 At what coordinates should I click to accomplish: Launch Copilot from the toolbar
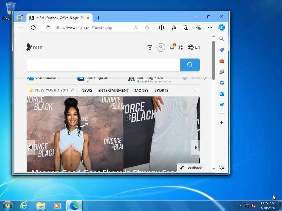tap(222, 27)
